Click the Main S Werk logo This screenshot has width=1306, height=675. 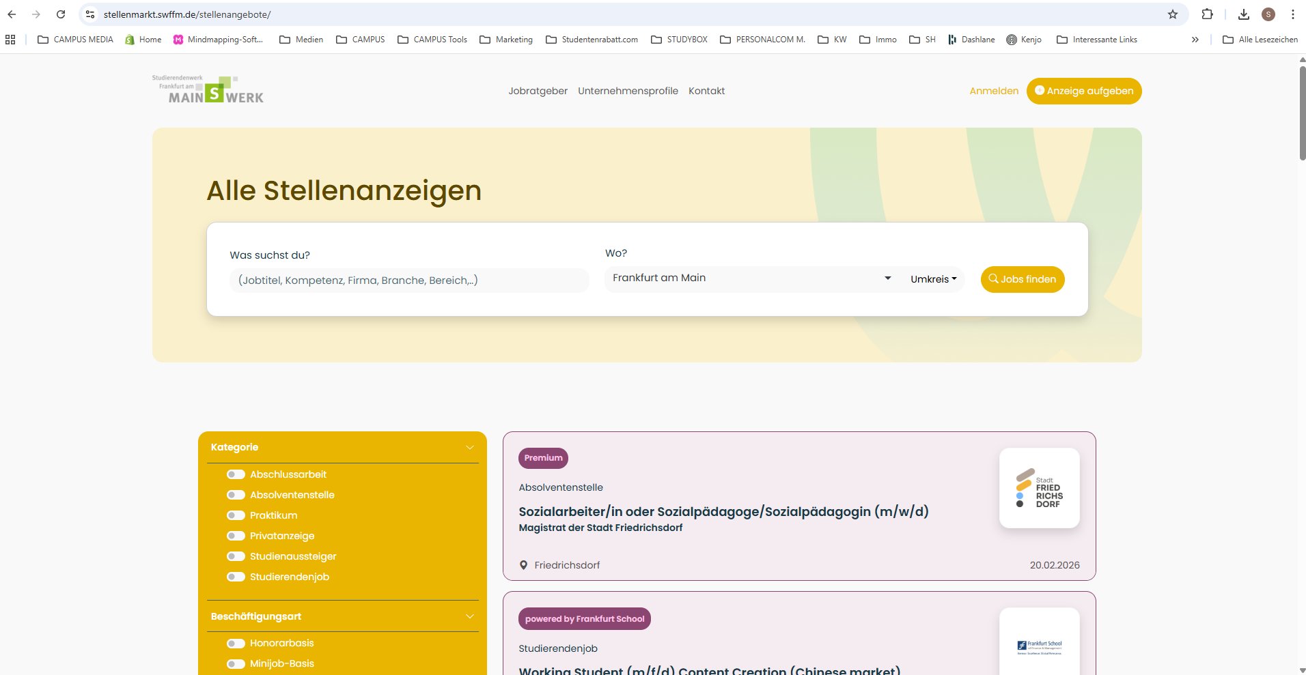(x=208, y=90)
